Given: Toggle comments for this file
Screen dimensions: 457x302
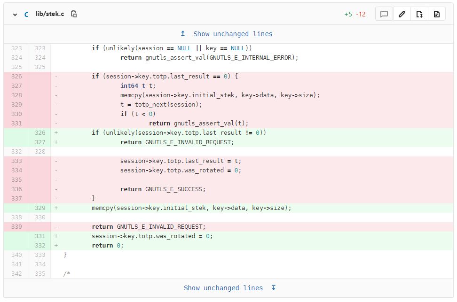Looking at the screenshot, I should [x=384, y=14].
